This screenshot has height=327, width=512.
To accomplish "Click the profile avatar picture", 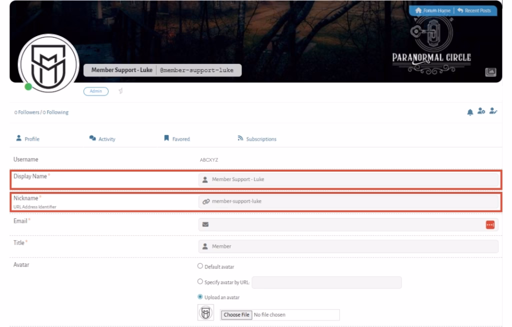I will click(48, 64).
